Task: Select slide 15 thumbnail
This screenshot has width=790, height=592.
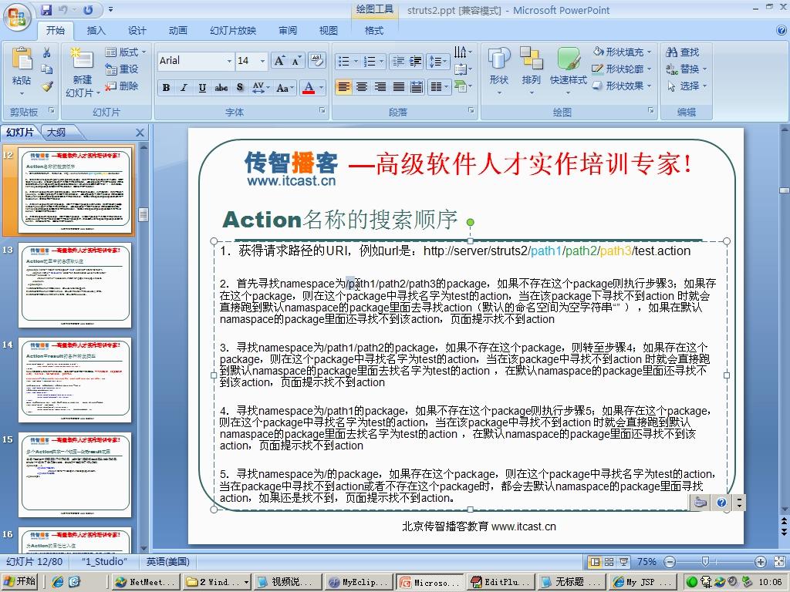Action: tap(75, 475)
